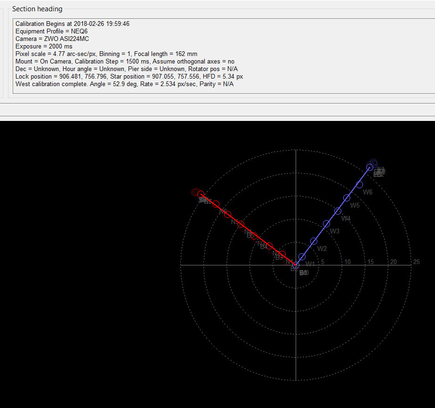This screenshot has height=408, width=435.
Task: Click the blue circle marker beside W4
Action: (x=338, y=211)
